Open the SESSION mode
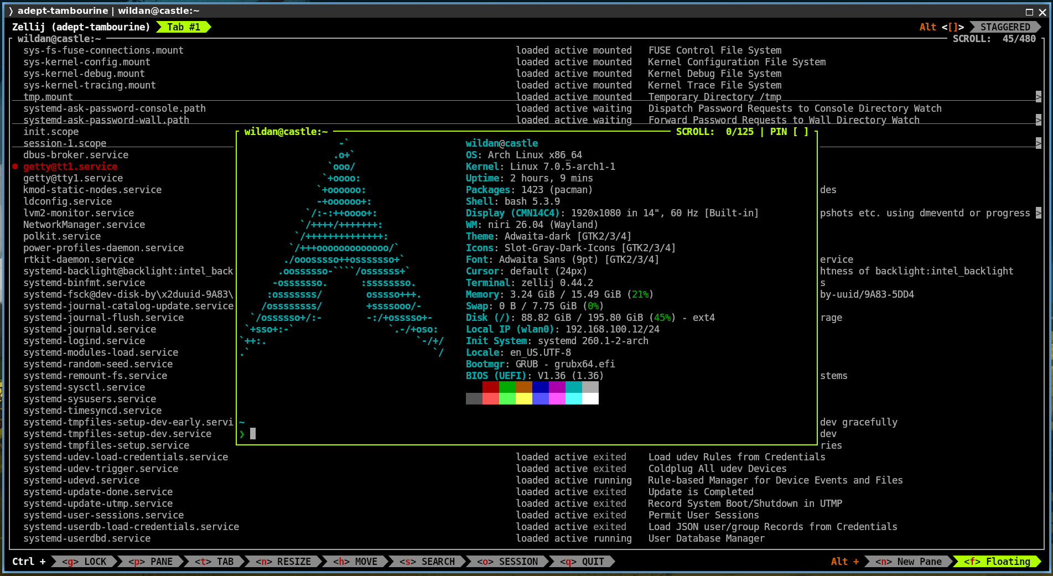Viewport: 1053px width, 576px height. click(x=507, y=562)
